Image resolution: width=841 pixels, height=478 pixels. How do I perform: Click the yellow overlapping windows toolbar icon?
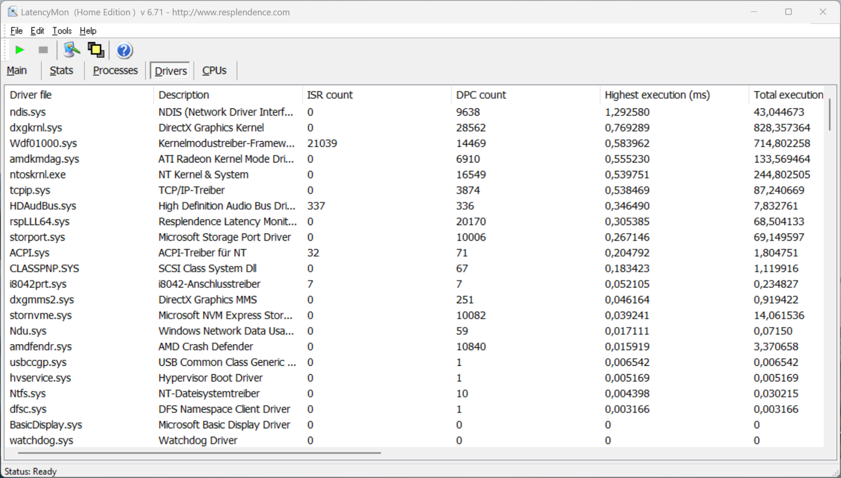point(96,50)
